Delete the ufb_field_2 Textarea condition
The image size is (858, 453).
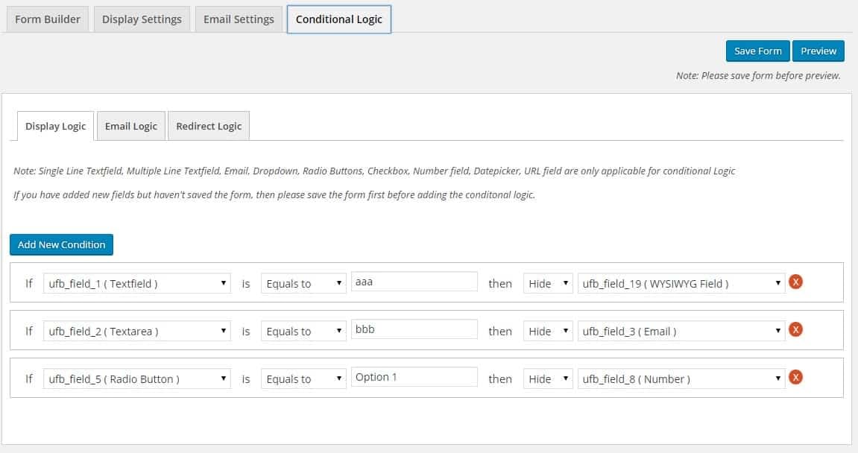coord(795,330)
